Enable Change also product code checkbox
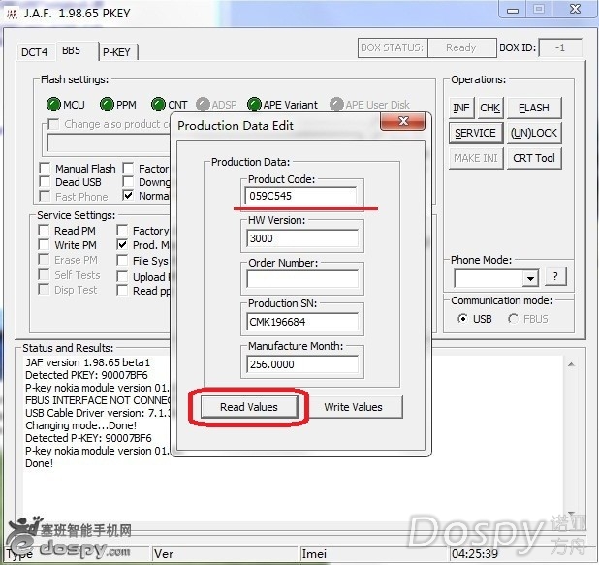Screen dimensions: 599x565 53,124
